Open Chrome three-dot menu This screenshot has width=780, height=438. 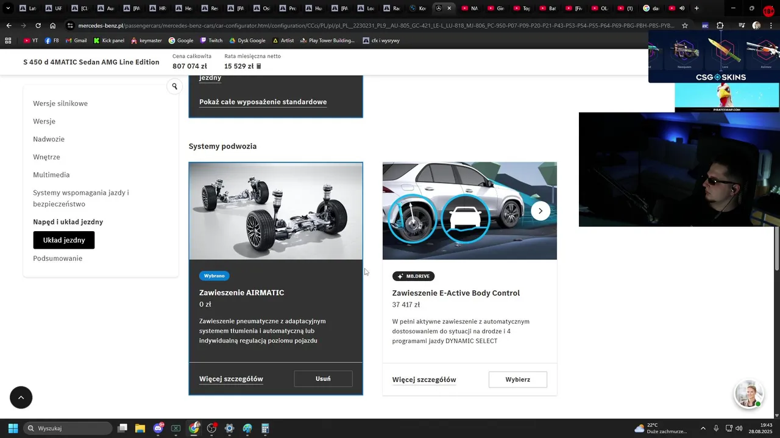(771, 26)
